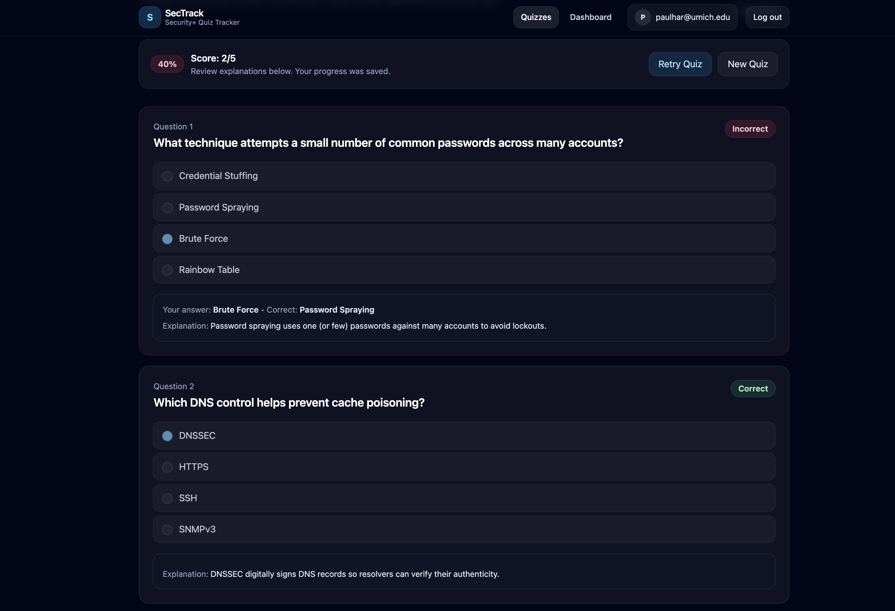Viewport: 895px width, 611px height.
Task: Deselect the Brute Force radio button
Action: 168,239
